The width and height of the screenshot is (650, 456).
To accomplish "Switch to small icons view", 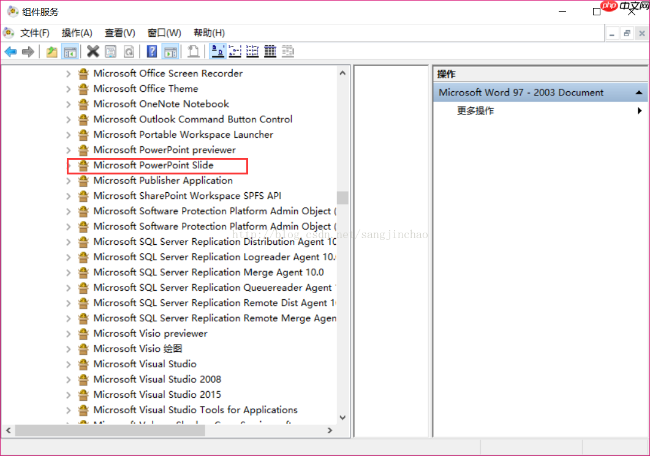I will 235,52.
